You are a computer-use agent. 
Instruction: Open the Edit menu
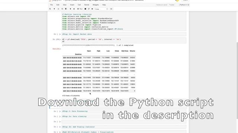[x=58, y=5]
